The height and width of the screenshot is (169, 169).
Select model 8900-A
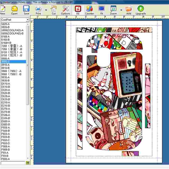point(6,59)
